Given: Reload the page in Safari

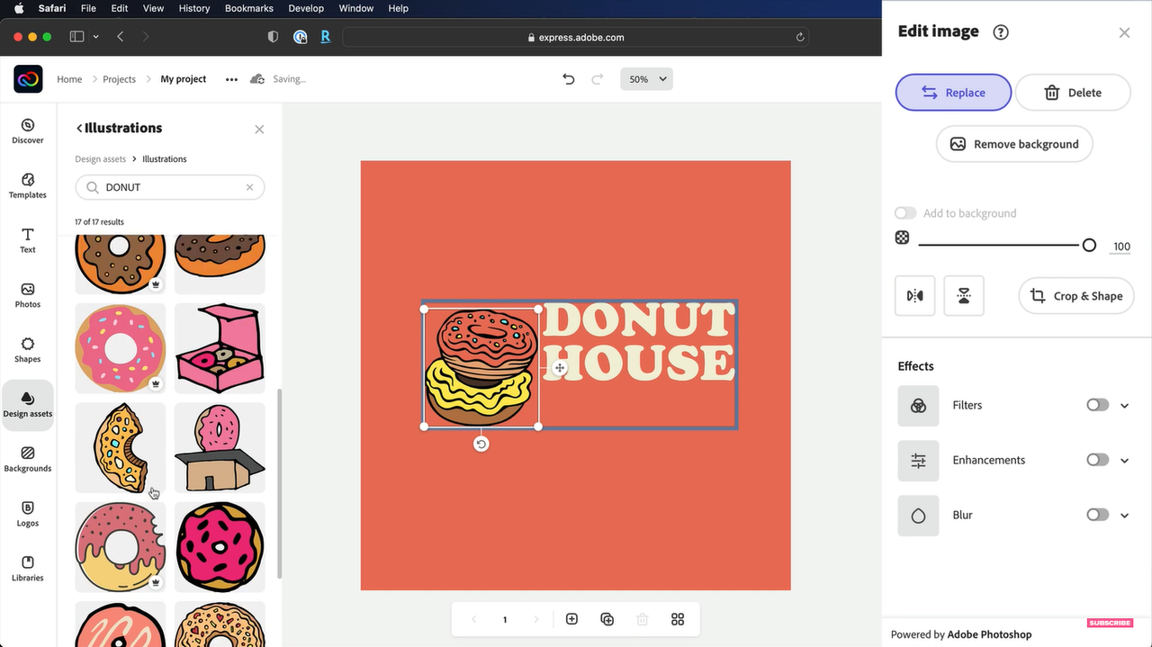Looking at the screenshot, I should tap(800, 38).
